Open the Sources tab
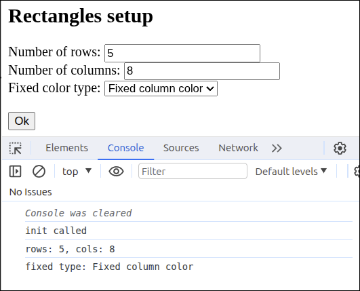The image size is (360, 291). tap(181, 148)
